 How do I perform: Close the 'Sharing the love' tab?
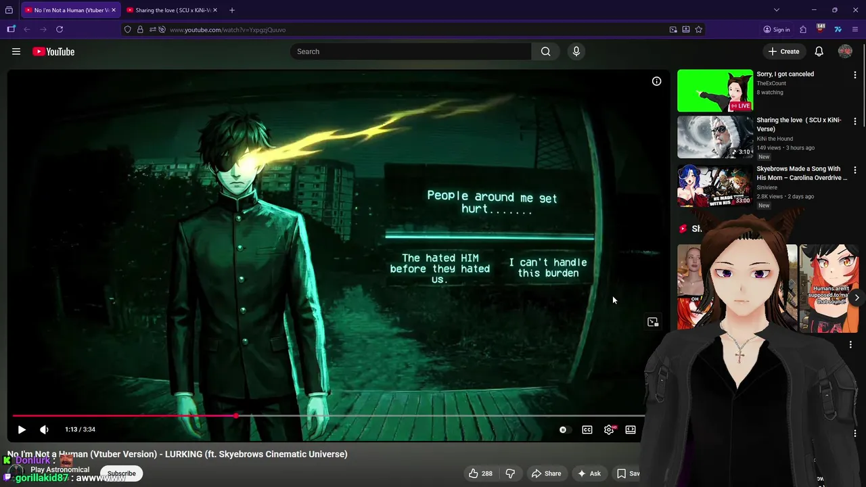(x=215, y=10)
